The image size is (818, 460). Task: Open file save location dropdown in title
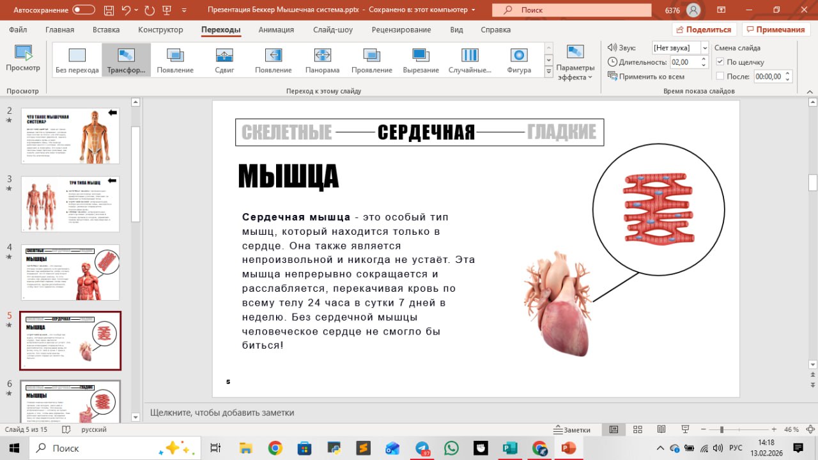coord(473,10)
